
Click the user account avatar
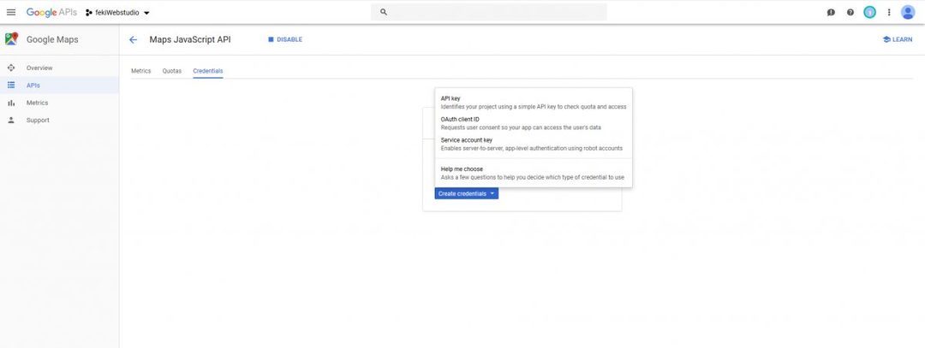click(x=908, y=12)
